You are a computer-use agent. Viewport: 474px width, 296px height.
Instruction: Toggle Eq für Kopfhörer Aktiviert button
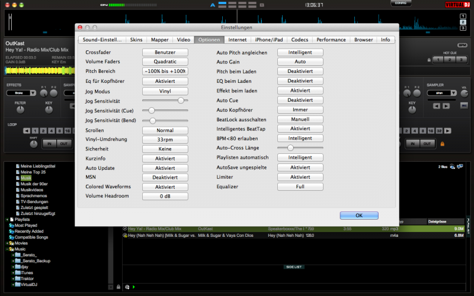click(165, 81)
